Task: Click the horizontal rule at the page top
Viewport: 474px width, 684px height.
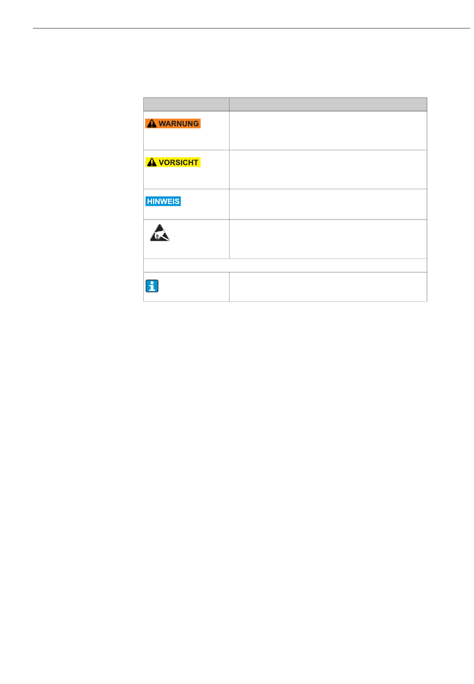Action: [x=251, y=28]
